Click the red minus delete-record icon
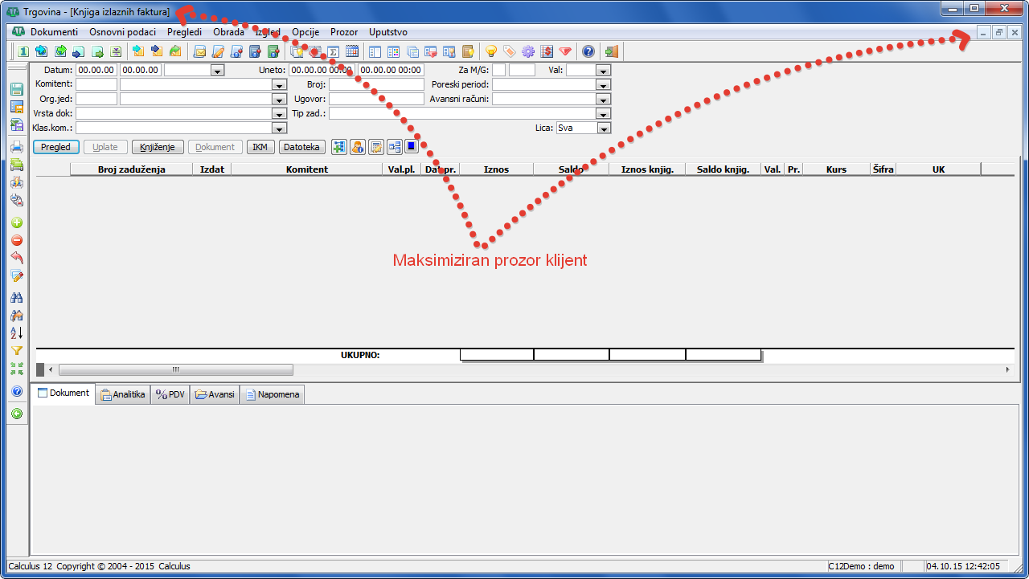 [x=16, y=240]
